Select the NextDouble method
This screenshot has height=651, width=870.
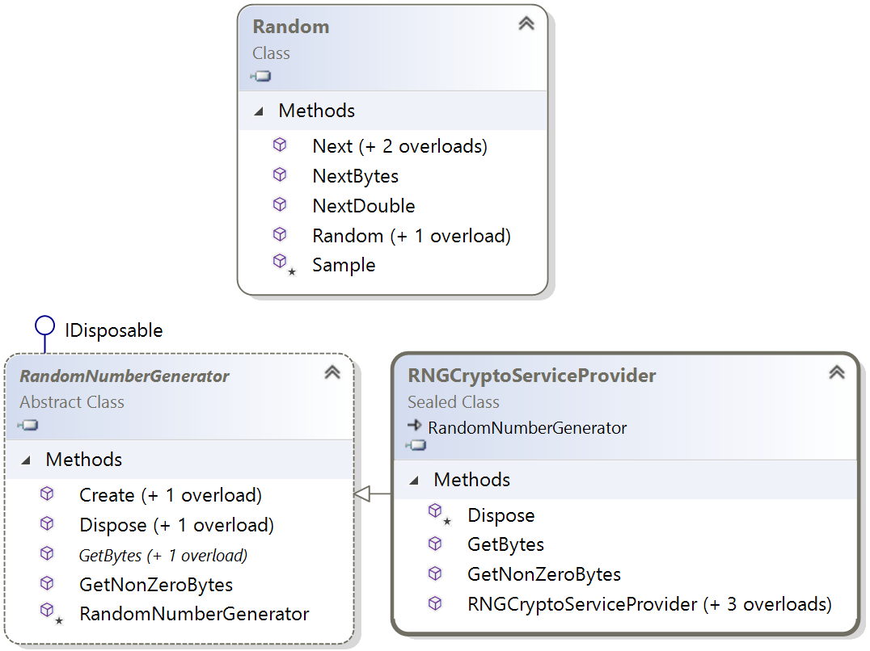coord(363,206)
